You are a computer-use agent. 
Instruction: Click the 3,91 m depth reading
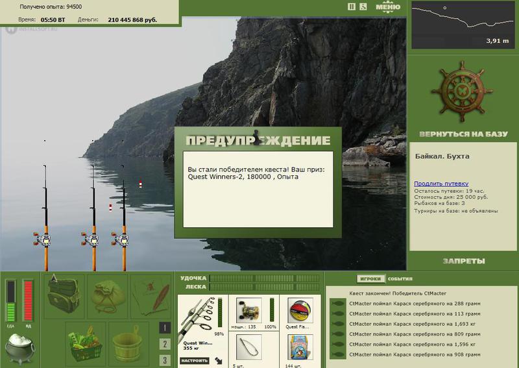pos(498,41)
